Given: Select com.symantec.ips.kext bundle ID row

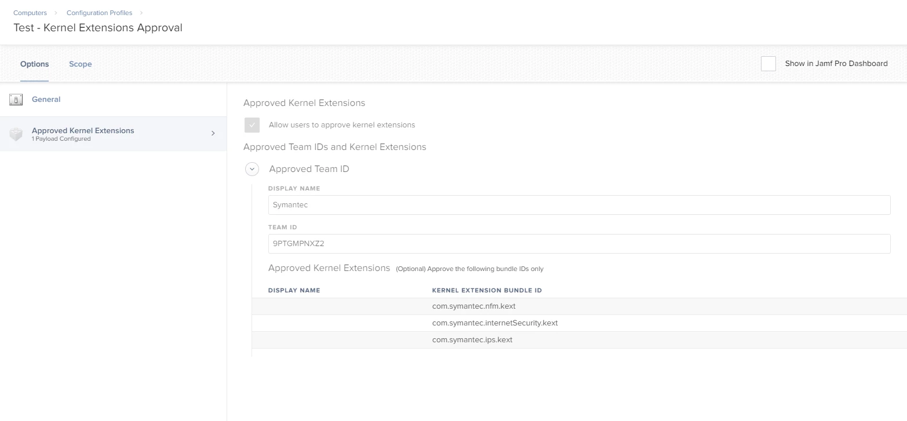Looking at the screenshot, I should 579,340.
